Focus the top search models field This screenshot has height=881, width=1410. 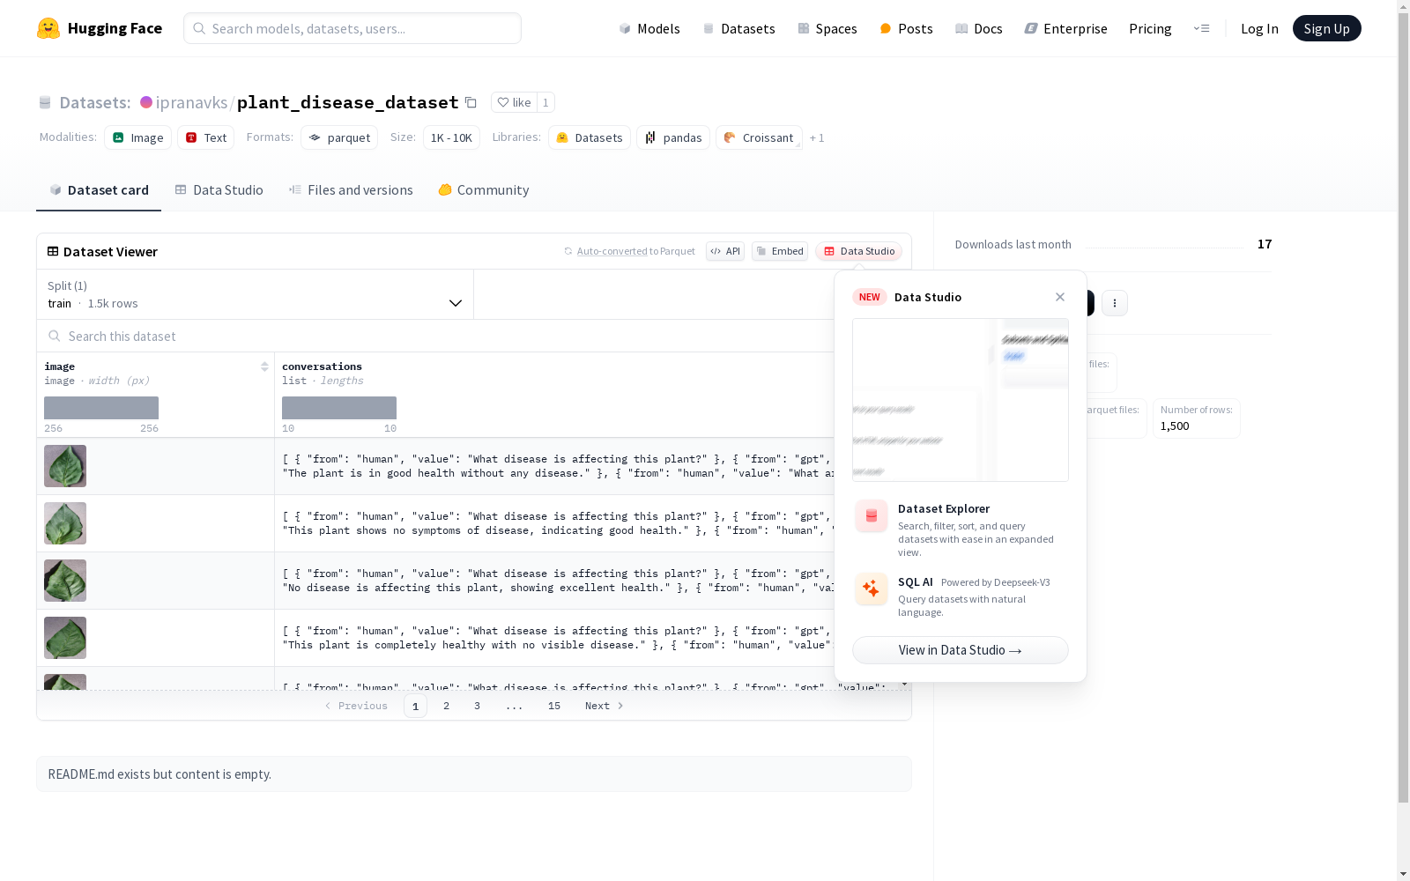[352, 28]
